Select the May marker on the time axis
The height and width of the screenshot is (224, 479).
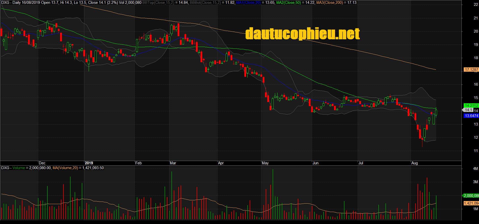(265, 163)
